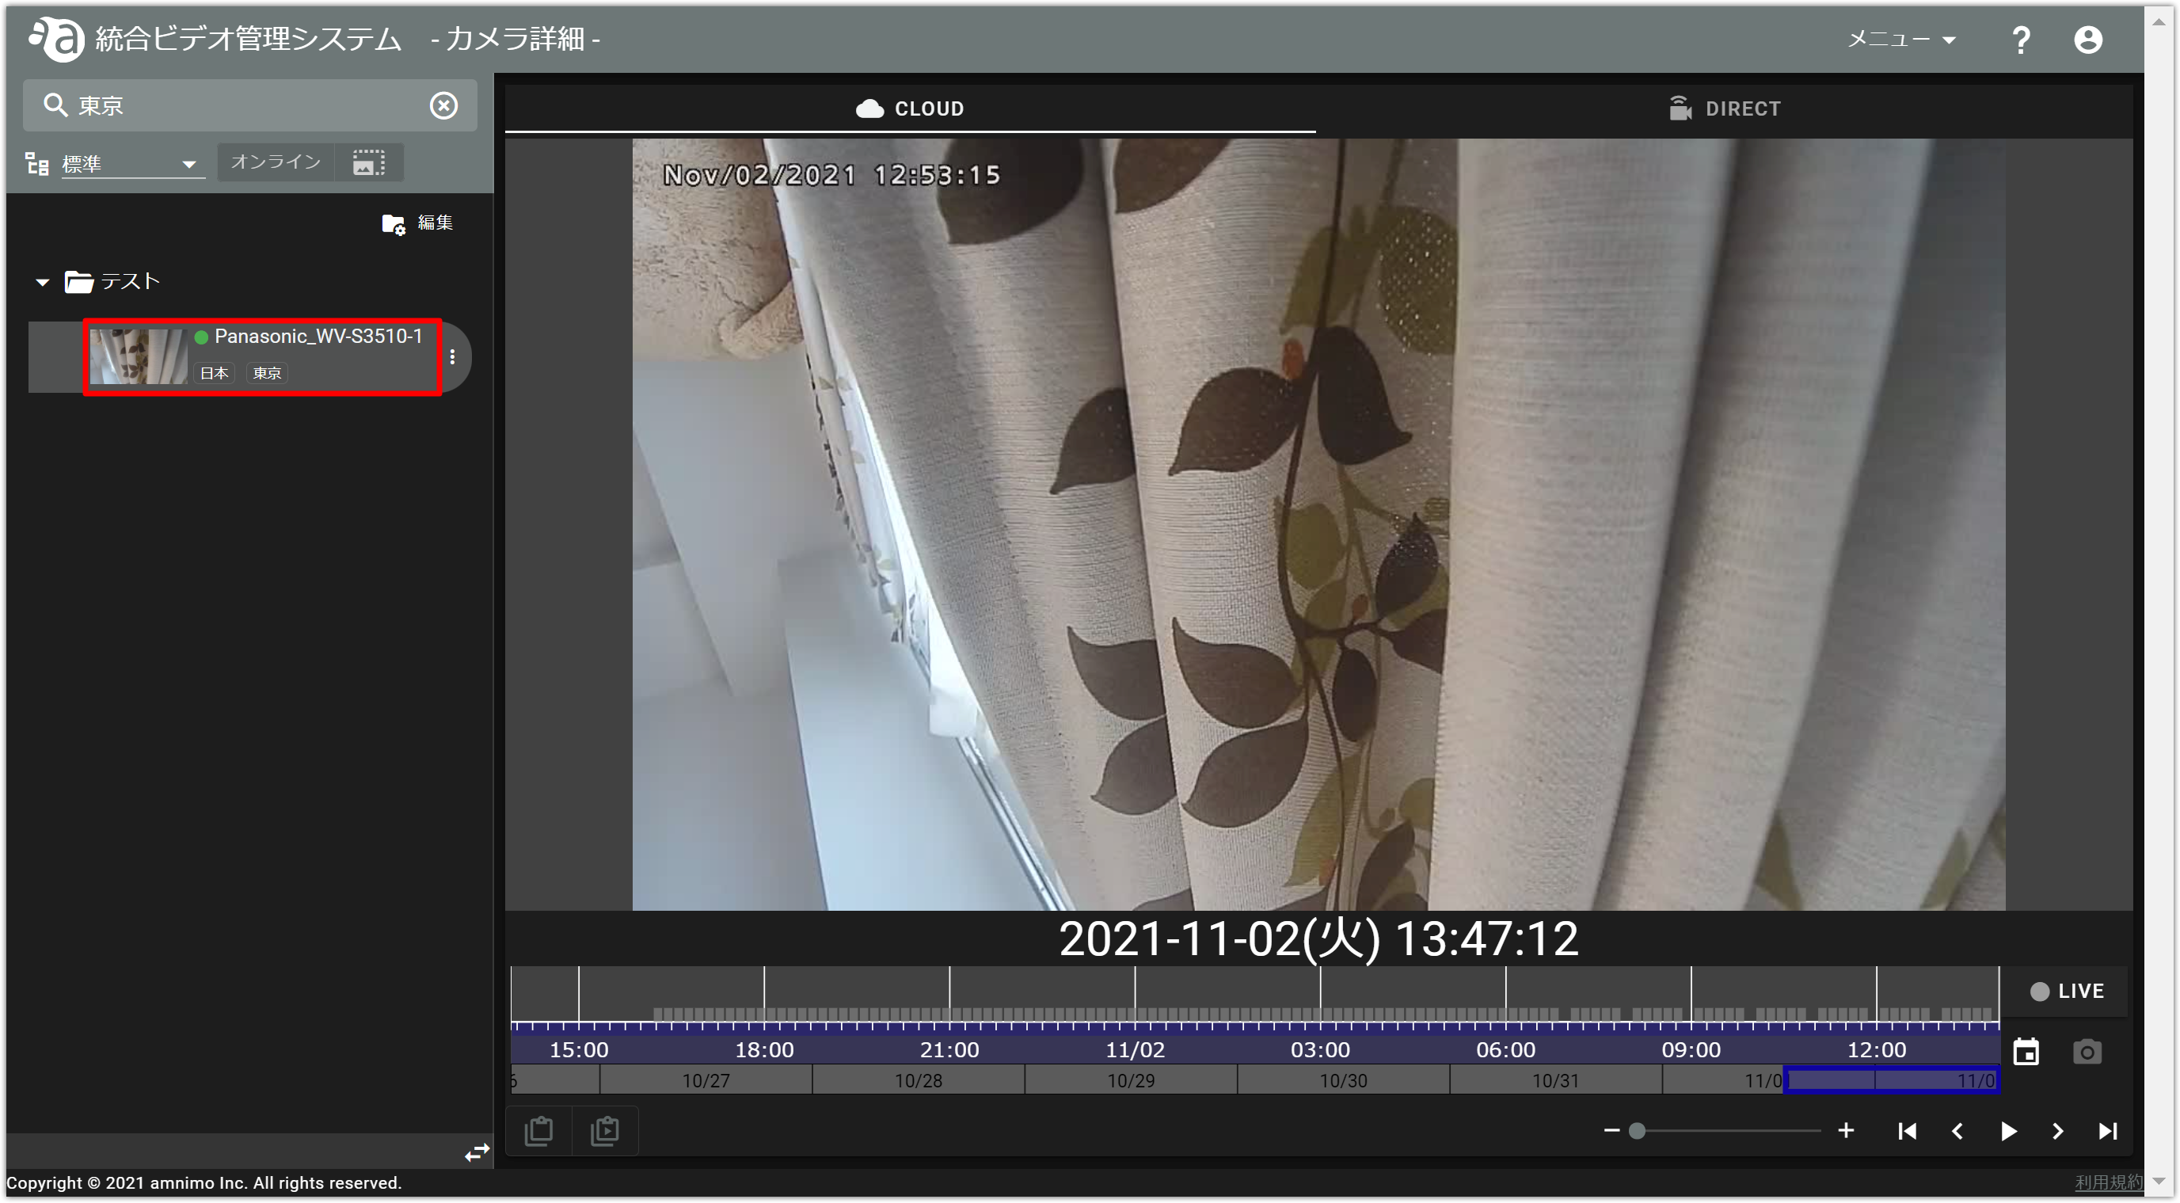The height and width of the screenshot is (1203, 2180).
Task: Take a snapshot with camera icon
Action: click(2086, 1052)
